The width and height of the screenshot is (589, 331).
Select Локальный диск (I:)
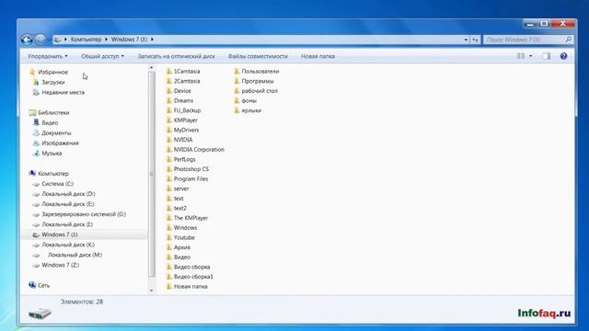click(67, 224)
